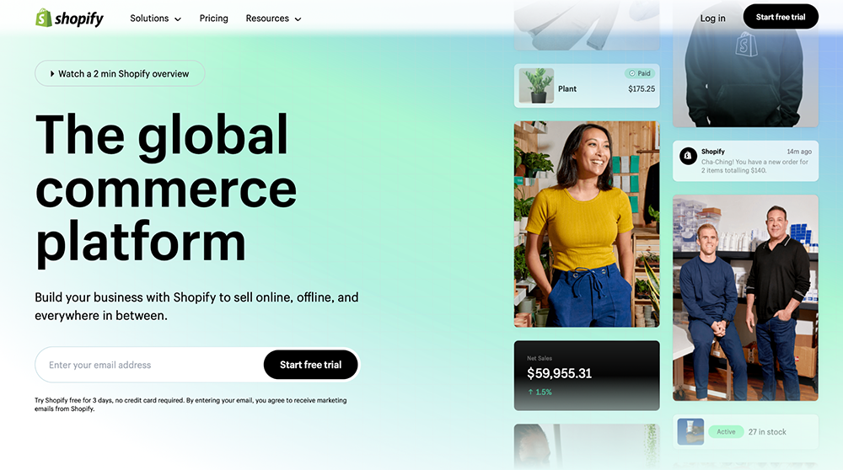Expand the Solutions dropdown chevron
This screenshot has height=470, width=843.
coord(178,19)
